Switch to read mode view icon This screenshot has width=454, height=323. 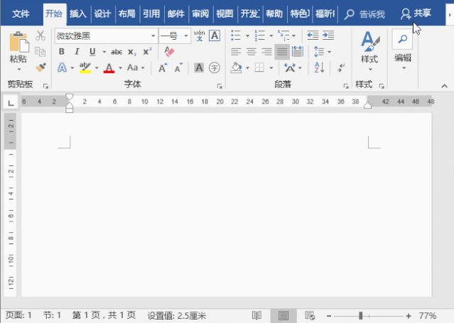click(256, 315)
